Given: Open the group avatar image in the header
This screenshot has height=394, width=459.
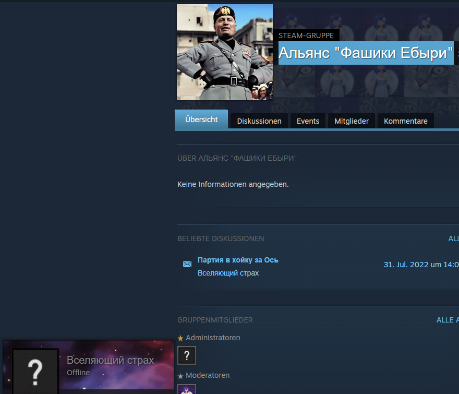Looking at the screenshot, I should click(x=224, y=52).
